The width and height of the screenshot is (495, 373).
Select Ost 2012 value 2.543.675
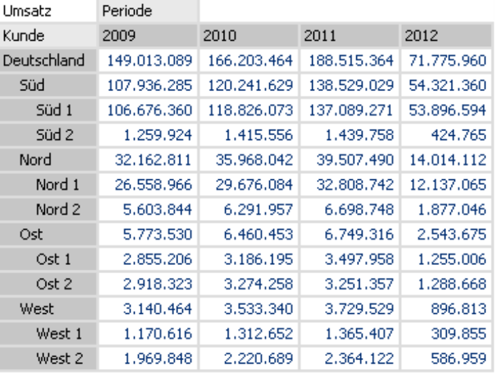click(x=446, y=234)
